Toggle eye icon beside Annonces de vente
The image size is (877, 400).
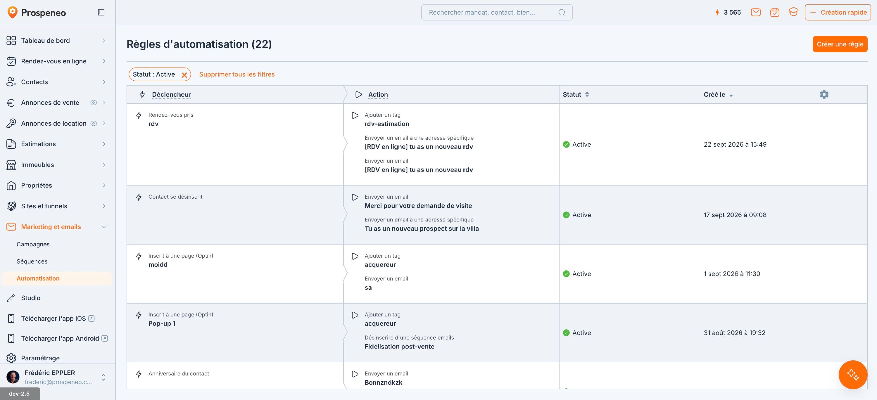click(94, 103)
